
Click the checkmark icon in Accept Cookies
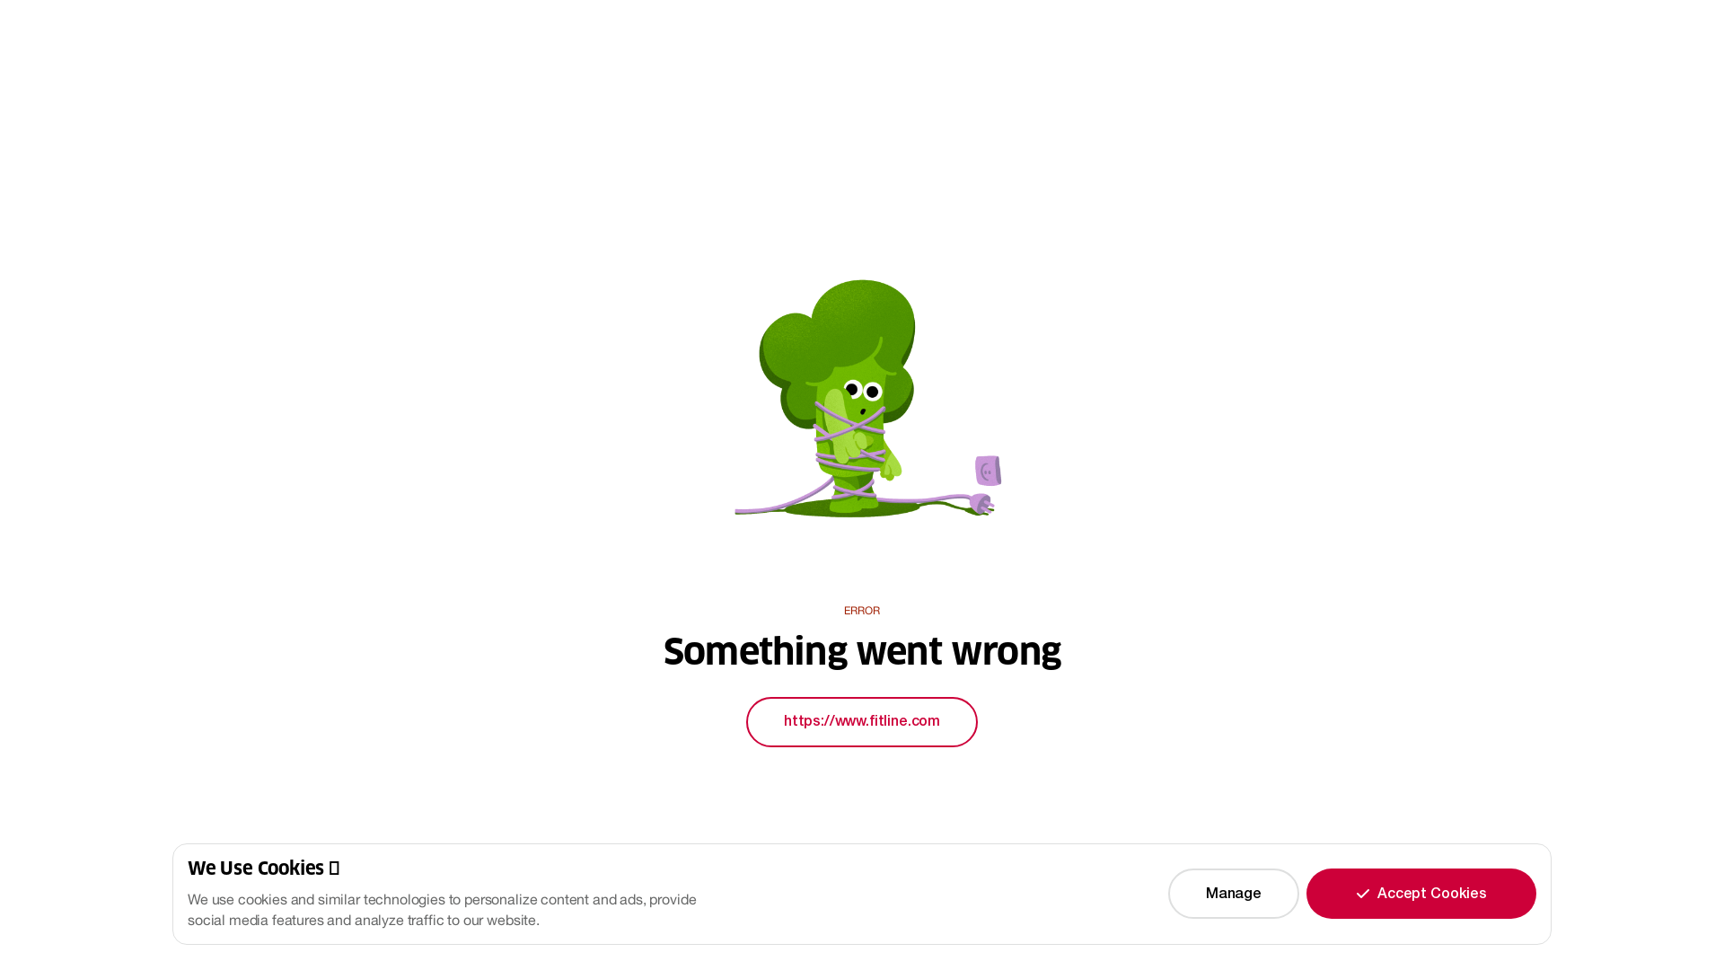(1362, 894)
